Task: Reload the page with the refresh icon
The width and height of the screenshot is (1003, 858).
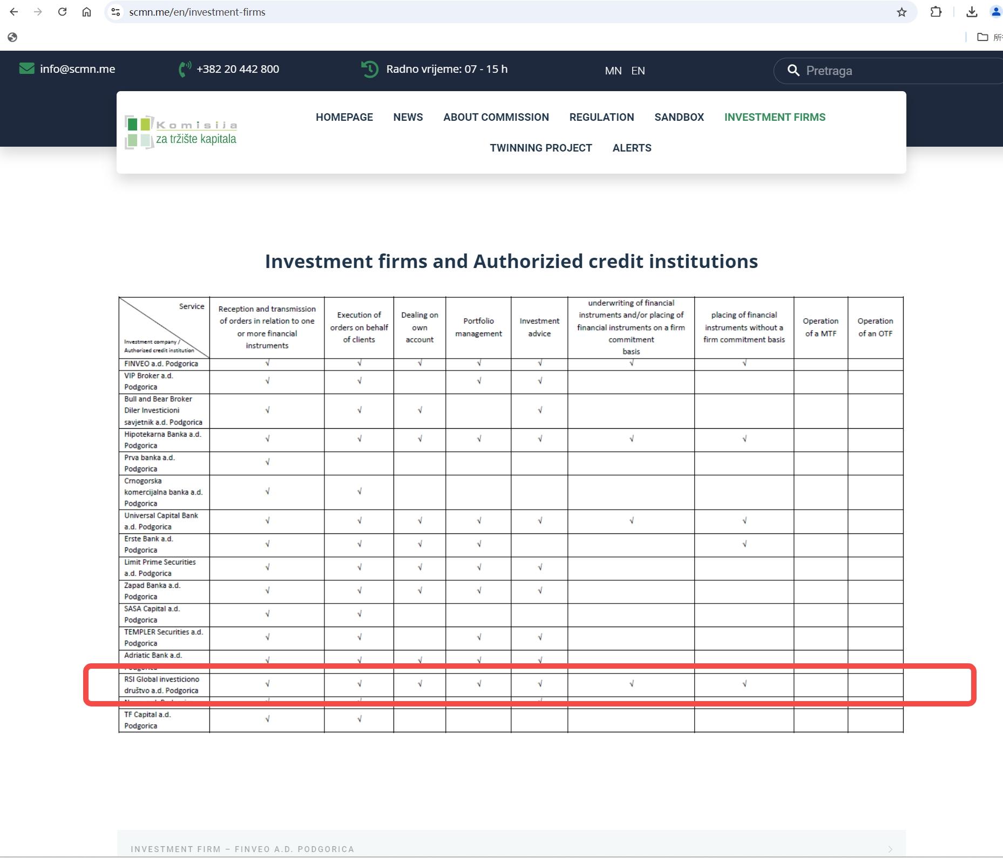Action: 62,12
